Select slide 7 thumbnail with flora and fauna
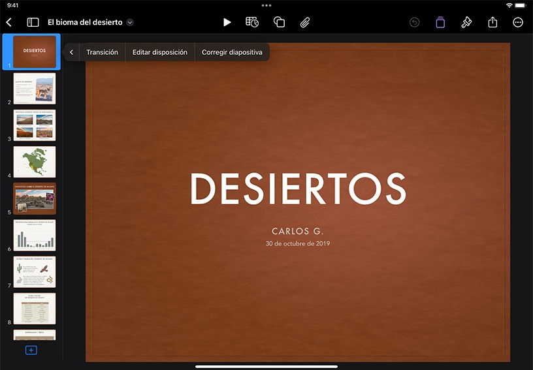Screen dimensions: 533x370 [35, 272]
